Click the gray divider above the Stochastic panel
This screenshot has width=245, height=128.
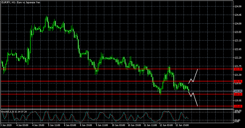pyautogui.click(x=117, y=109)
